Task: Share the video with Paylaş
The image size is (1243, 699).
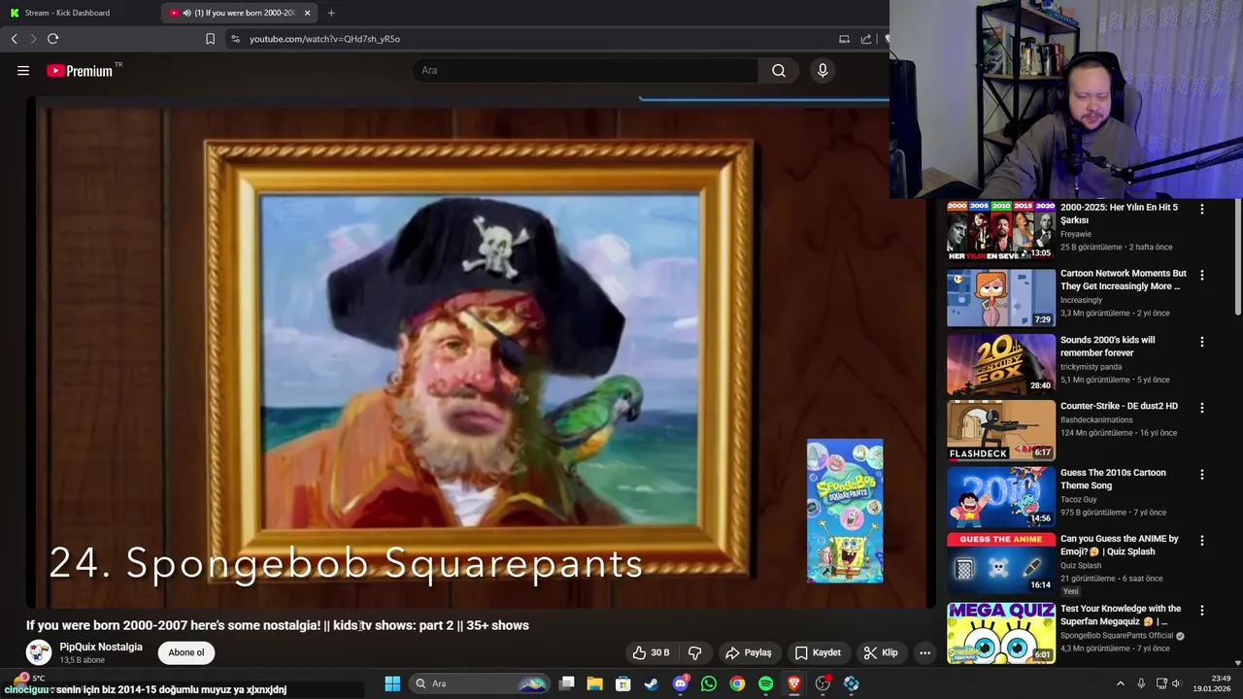Action: (x=749, y=652)
